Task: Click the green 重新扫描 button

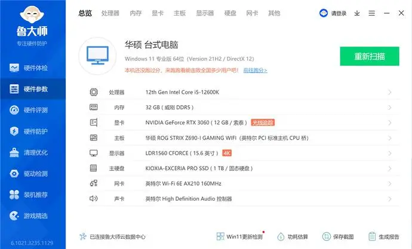Action: (x=370, y=56)
